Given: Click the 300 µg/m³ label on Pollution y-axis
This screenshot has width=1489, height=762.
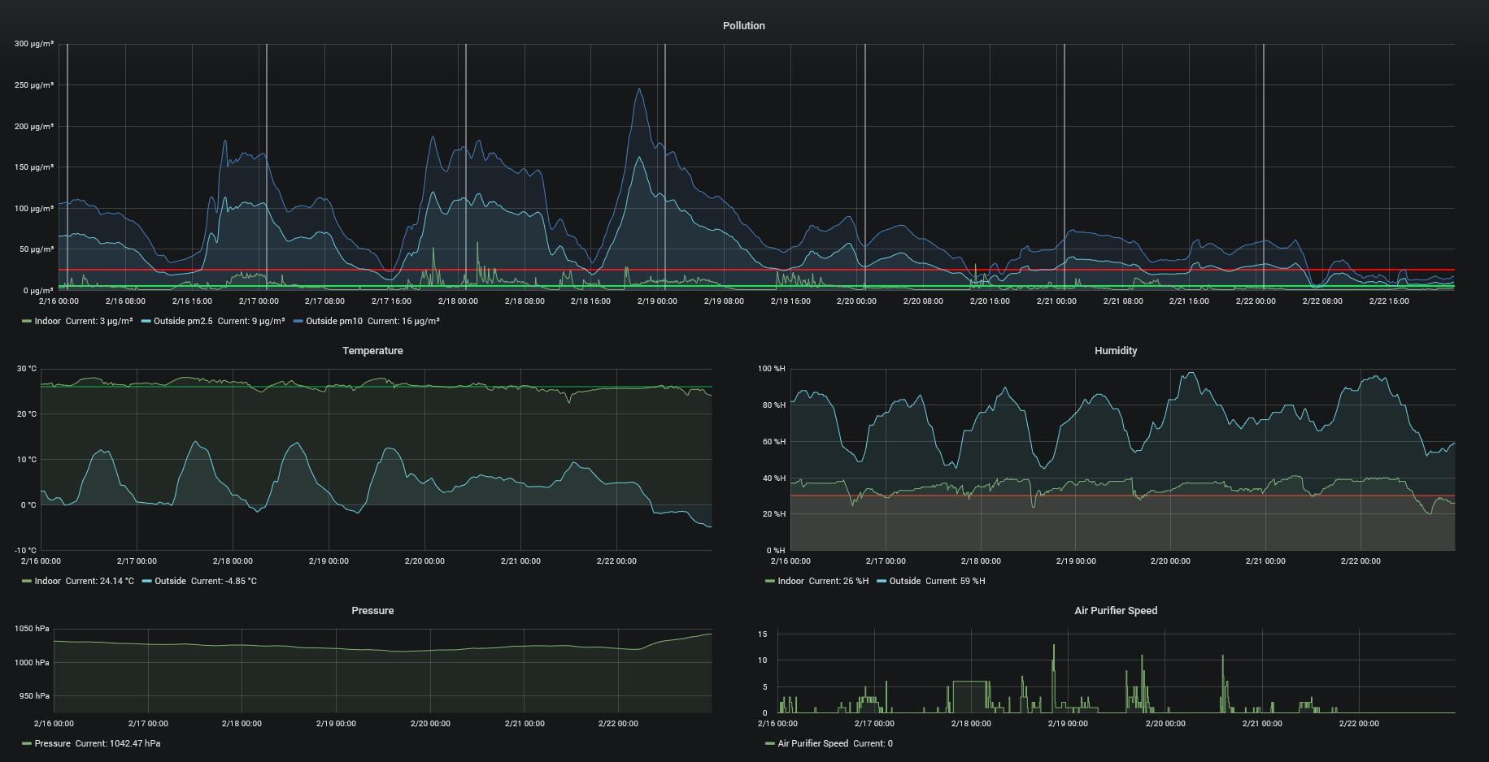Looking at the screenshot, I should click(x=34, y=44).
